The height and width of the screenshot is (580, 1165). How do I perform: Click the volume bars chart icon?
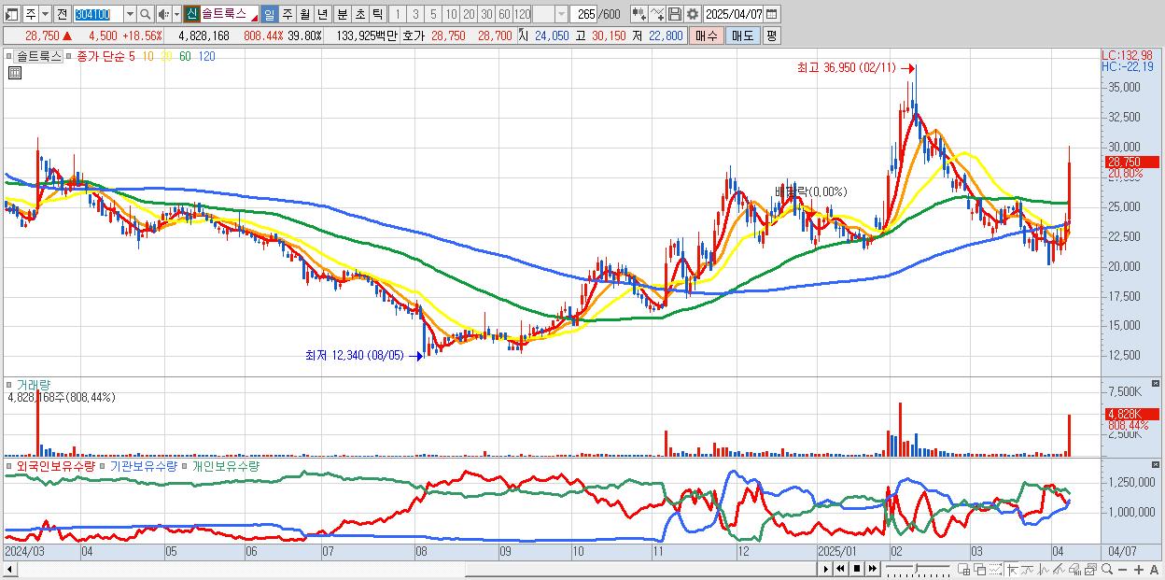1075,569
